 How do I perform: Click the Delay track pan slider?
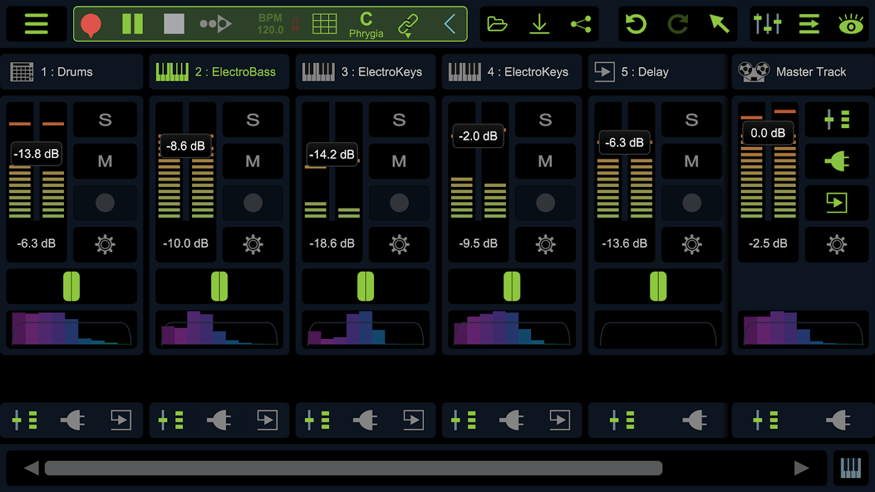(x=658, y=287)
